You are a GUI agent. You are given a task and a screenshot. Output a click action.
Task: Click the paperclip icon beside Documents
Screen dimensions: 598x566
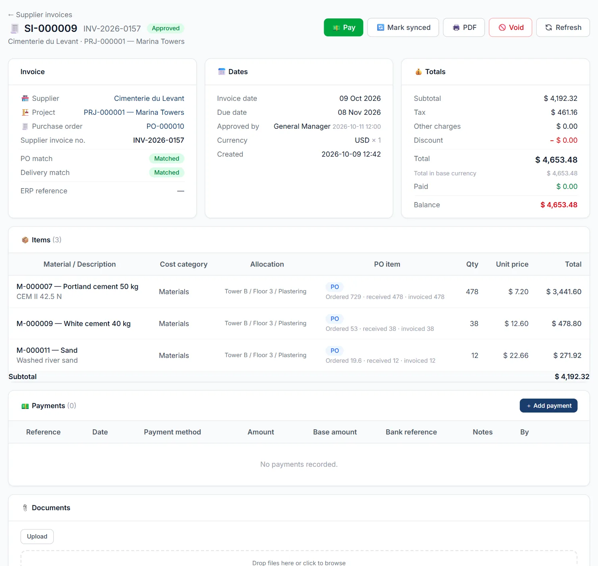[25, 508]
